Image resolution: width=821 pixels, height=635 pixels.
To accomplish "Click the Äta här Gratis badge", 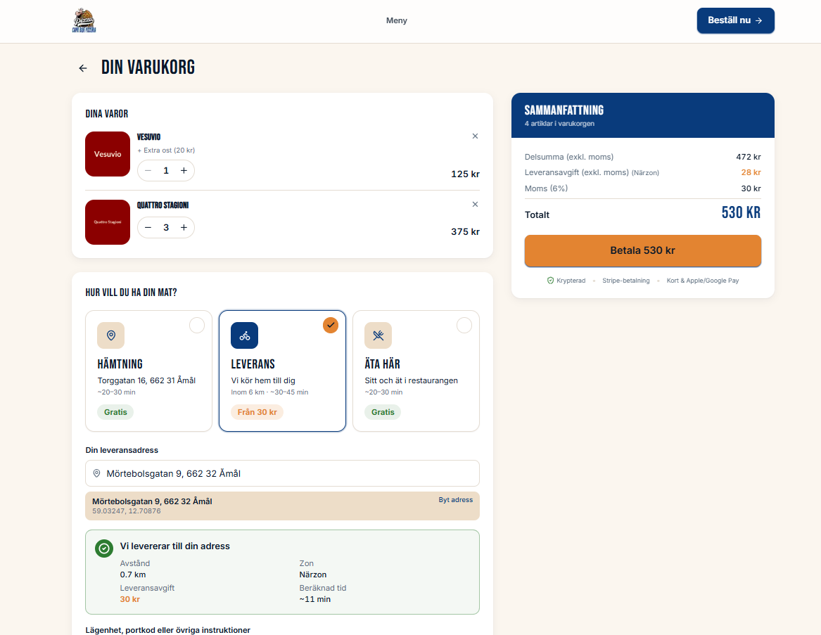I will click(383, 412).
